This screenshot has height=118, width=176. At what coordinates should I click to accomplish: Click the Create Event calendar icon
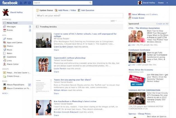tap(130, 18)
